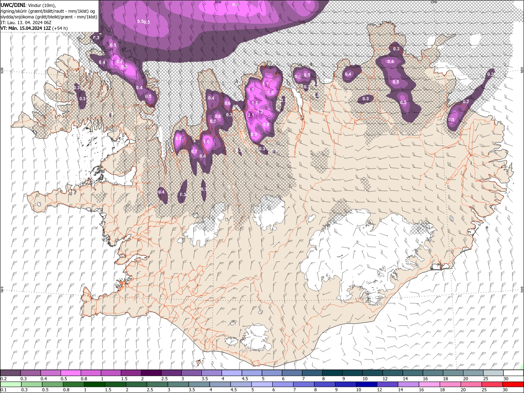Click the '20W' longitude label at top edge
This screenshot has width=524, height=393.
click(217, 2)
